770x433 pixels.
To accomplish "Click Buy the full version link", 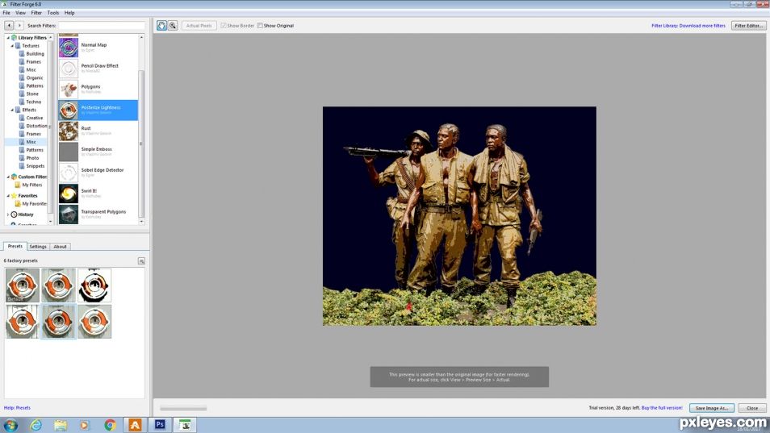I will (662, 408).
